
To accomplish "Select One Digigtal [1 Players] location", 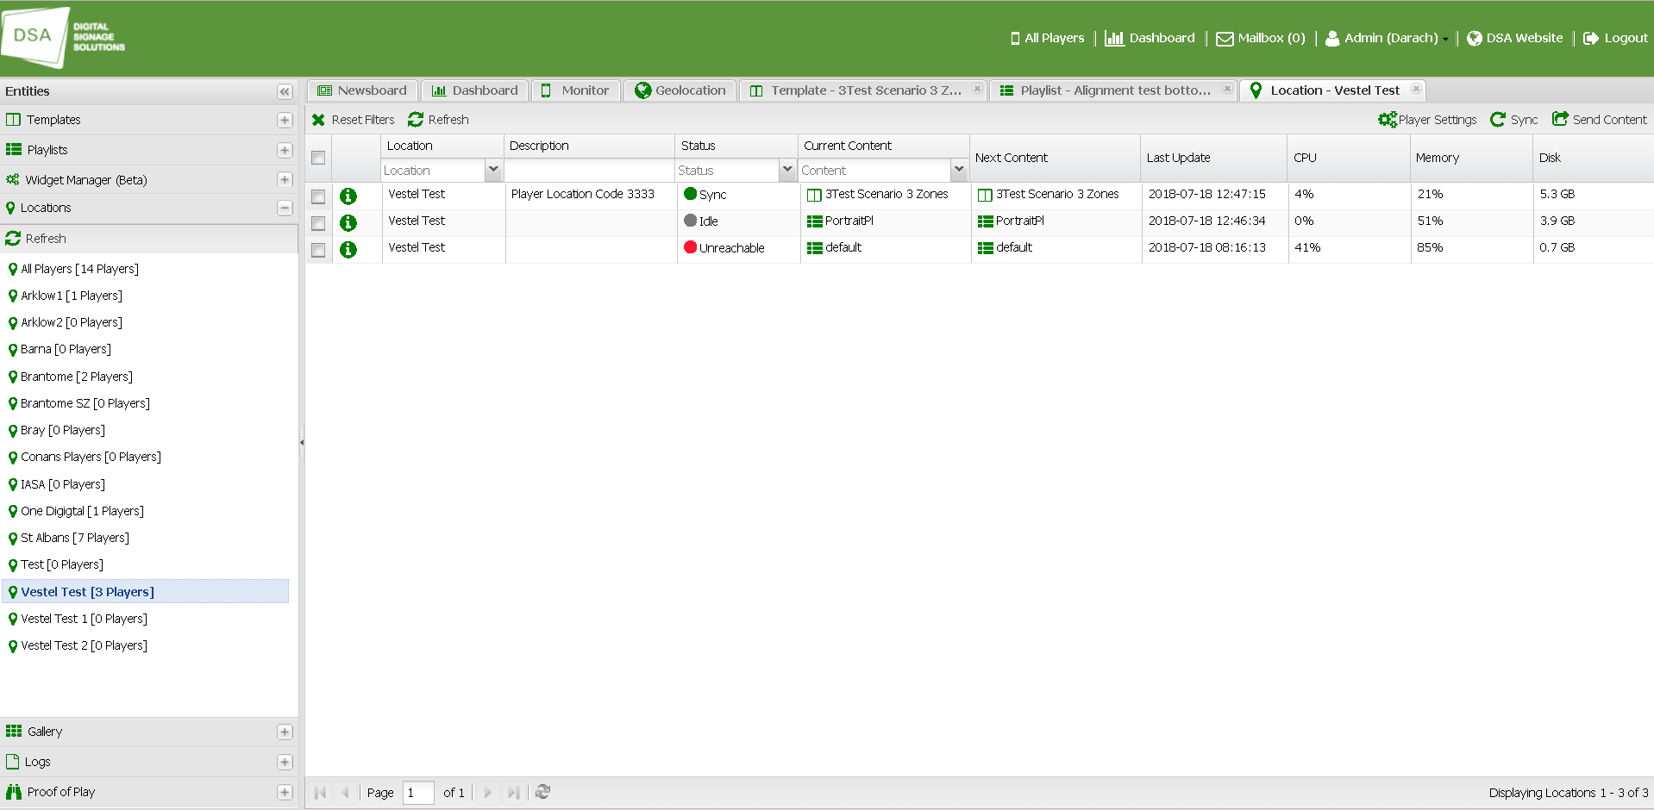I will [x=82, y=511].
